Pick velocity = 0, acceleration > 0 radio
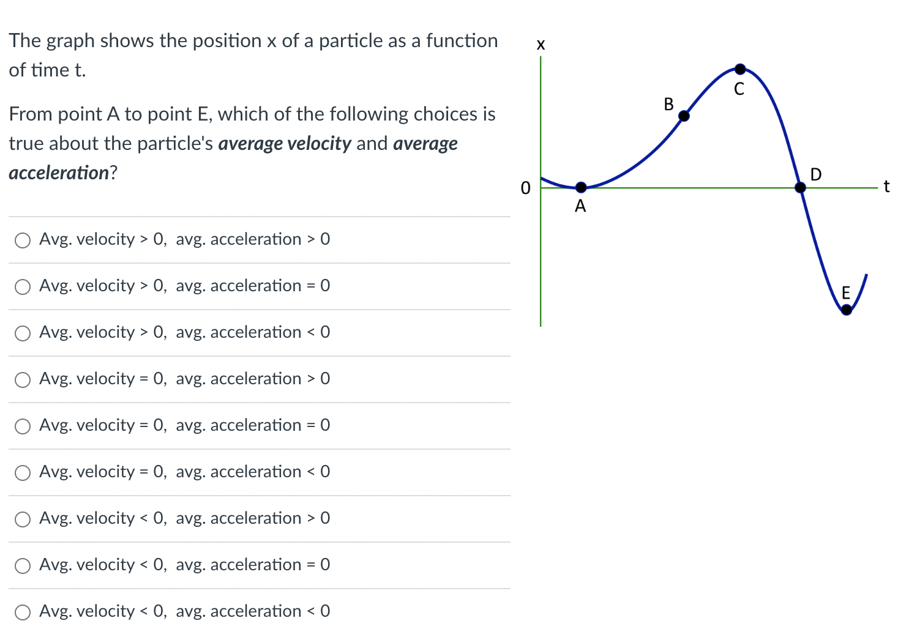This screenshot has width=917, height=629. tap(23, 380)
